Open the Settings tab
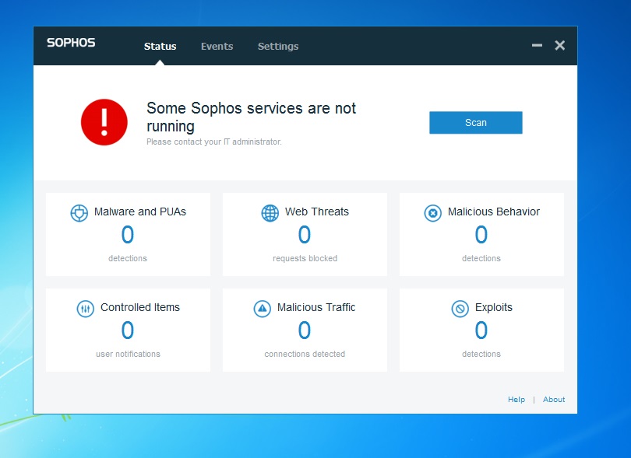631x458 pixels. tap(278, 46)
